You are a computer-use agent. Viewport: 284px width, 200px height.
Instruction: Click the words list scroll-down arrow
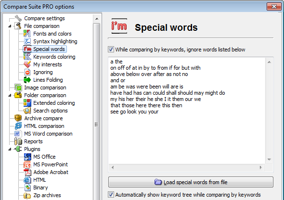coord(269,160)
